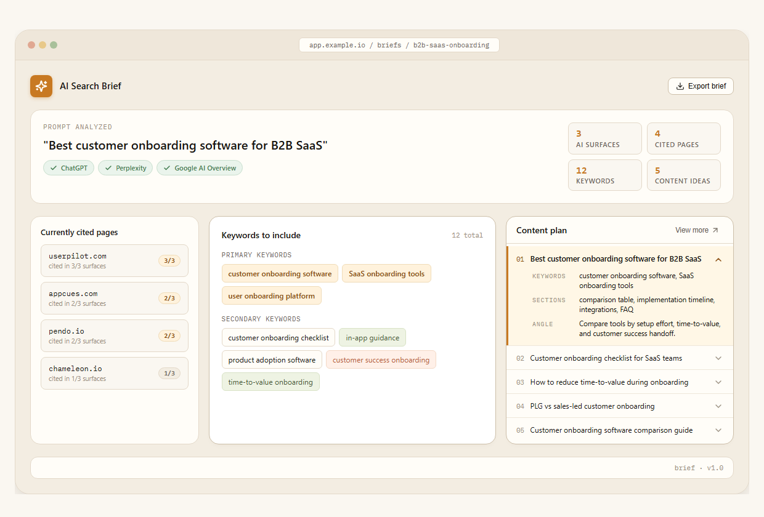The width and height of the screenshot is (764, 517).
Task: Click the 1/3 badge for chameleon.io
Action: [169, 374]
